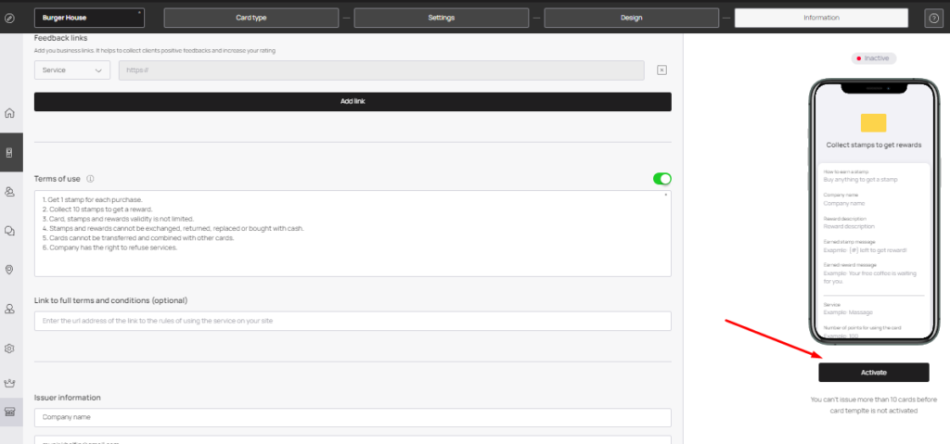Remove the feedback link row
This screenshot has height=444, width=950.
(661, 70)
